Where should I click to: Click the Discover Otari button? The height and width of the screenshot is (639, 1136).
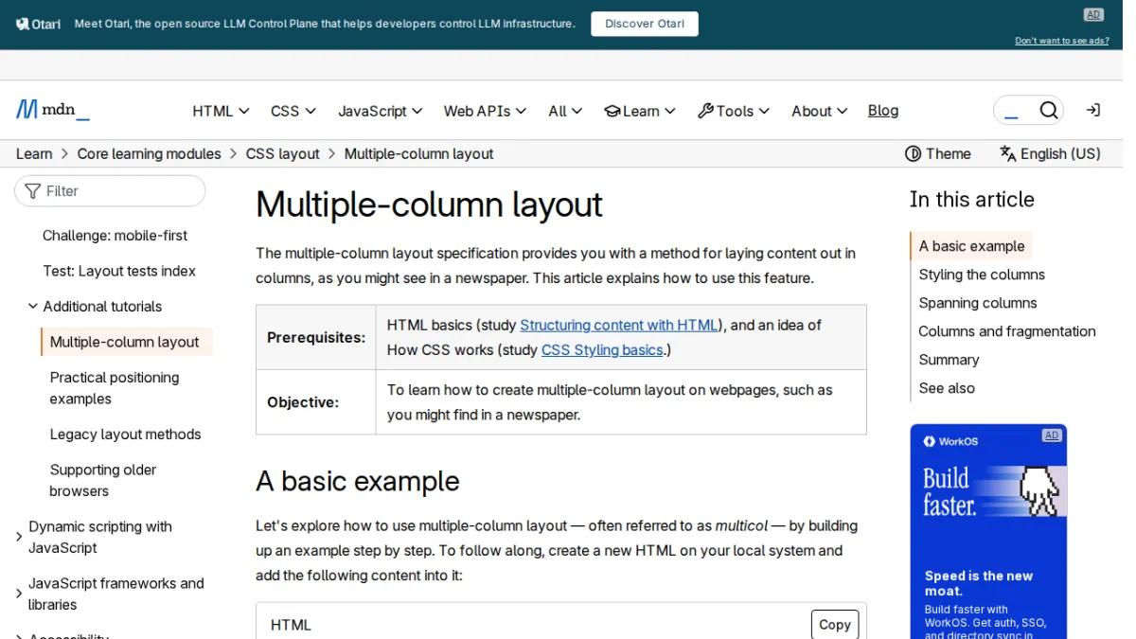(x=645, y=24)
